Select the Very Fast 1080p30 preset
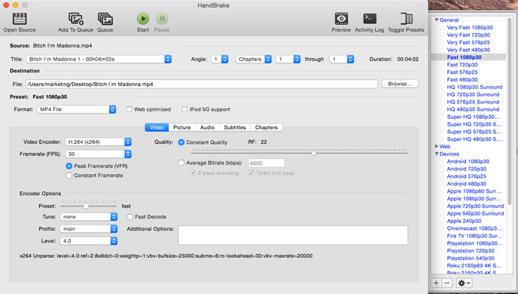Screen dimensions: 518x294 470,28
